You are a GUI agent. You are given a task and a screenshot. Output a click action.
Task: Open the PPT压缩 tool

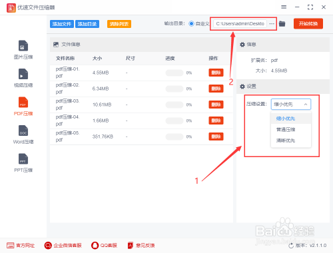(x=23, y=163)
